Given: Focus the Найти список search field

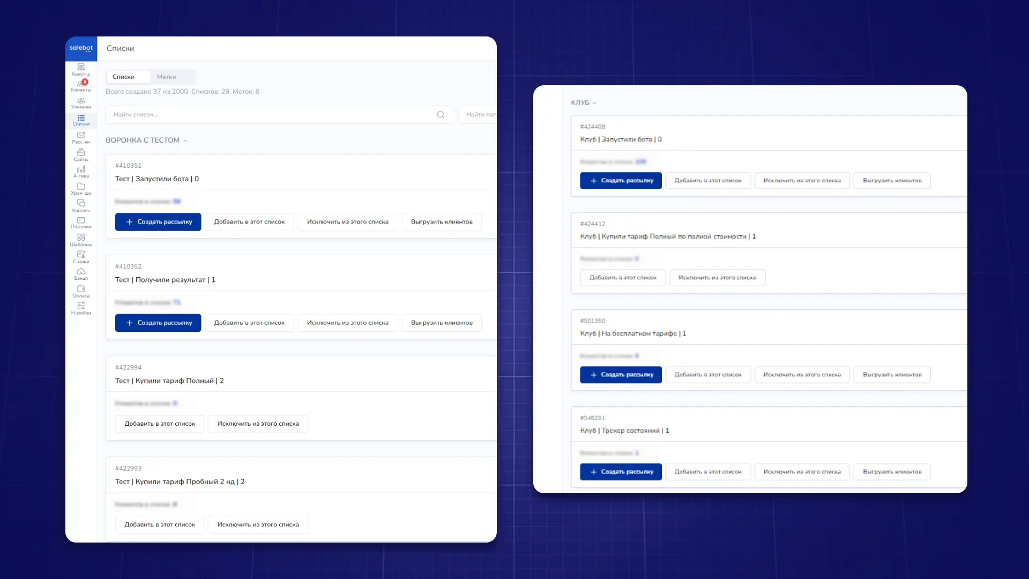Looking at the screenshot, I should (268, 115).
